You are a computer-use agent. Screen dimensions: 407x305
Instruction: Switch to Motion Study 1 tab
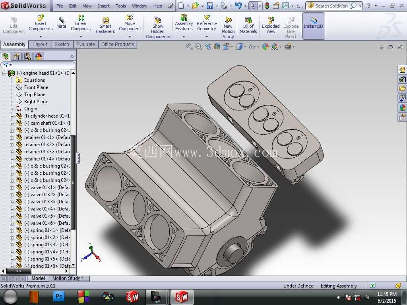pyautogui.click(x=68, y=278)
